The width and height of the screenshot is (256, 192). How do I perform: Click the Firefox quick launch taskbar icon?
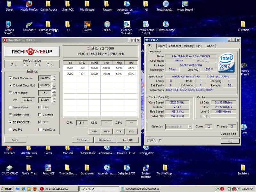[x=35, y=188]
